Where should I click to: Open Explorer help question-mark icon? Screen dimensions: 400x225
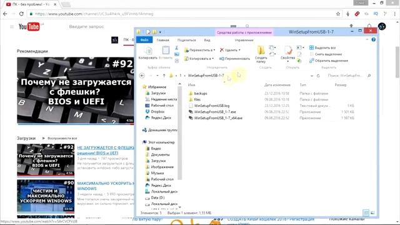[374, 40]
